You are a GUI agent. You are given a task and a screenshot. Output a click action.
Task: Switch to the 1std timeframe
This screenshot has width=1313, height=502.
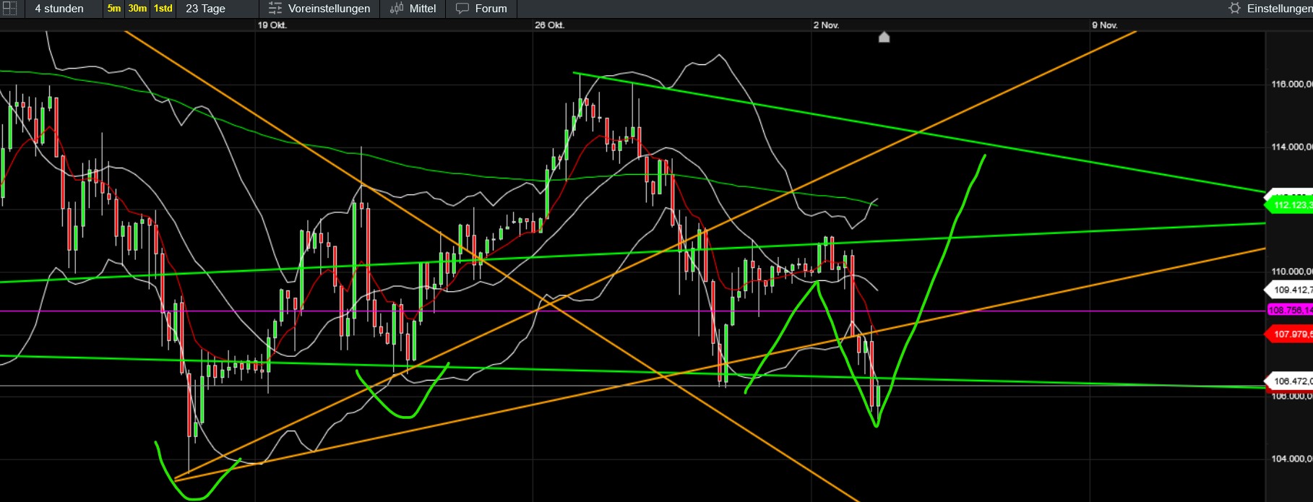(163, 9)
